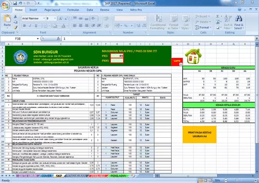Screen dimensions: 259x183
Task: Open the PENILAIAN sheet tab
Action: pos(118,176)
